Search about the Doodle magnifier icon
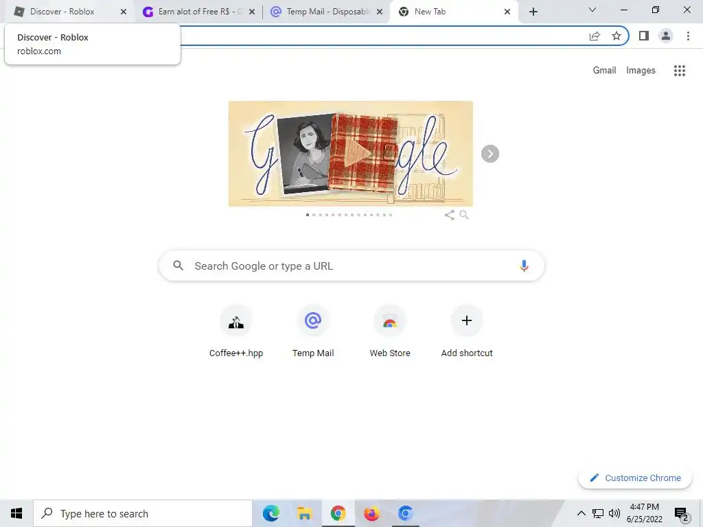Image resolution: width=703 pixels, height=527 pixels. click(464, 215)
